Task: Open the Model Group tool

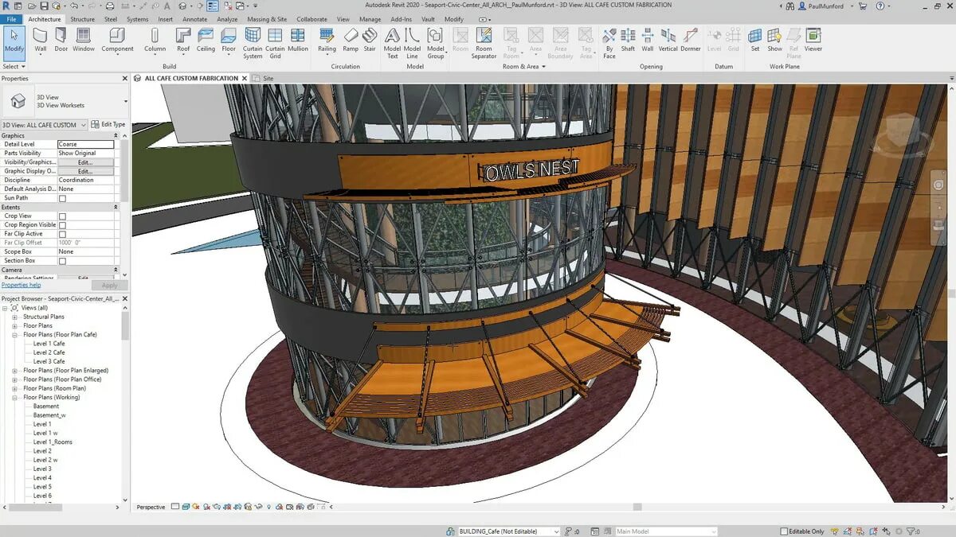Action: pos(436,44)
